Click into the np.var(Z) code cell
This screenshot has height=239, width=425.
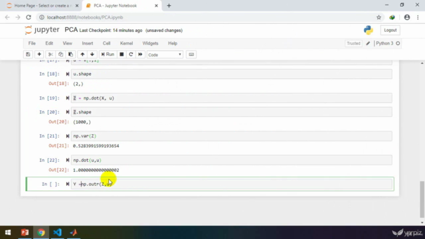pyautogui.click(x=232, y=136)
